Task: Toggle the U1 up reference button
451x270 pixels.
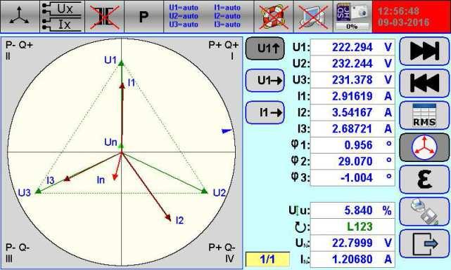Action: tap(265, 48)
